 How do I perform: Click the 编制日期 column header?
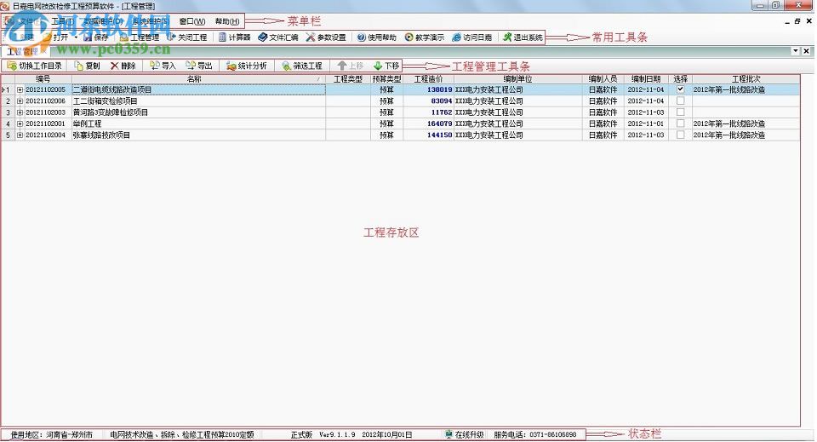click(x=646, y=78)
